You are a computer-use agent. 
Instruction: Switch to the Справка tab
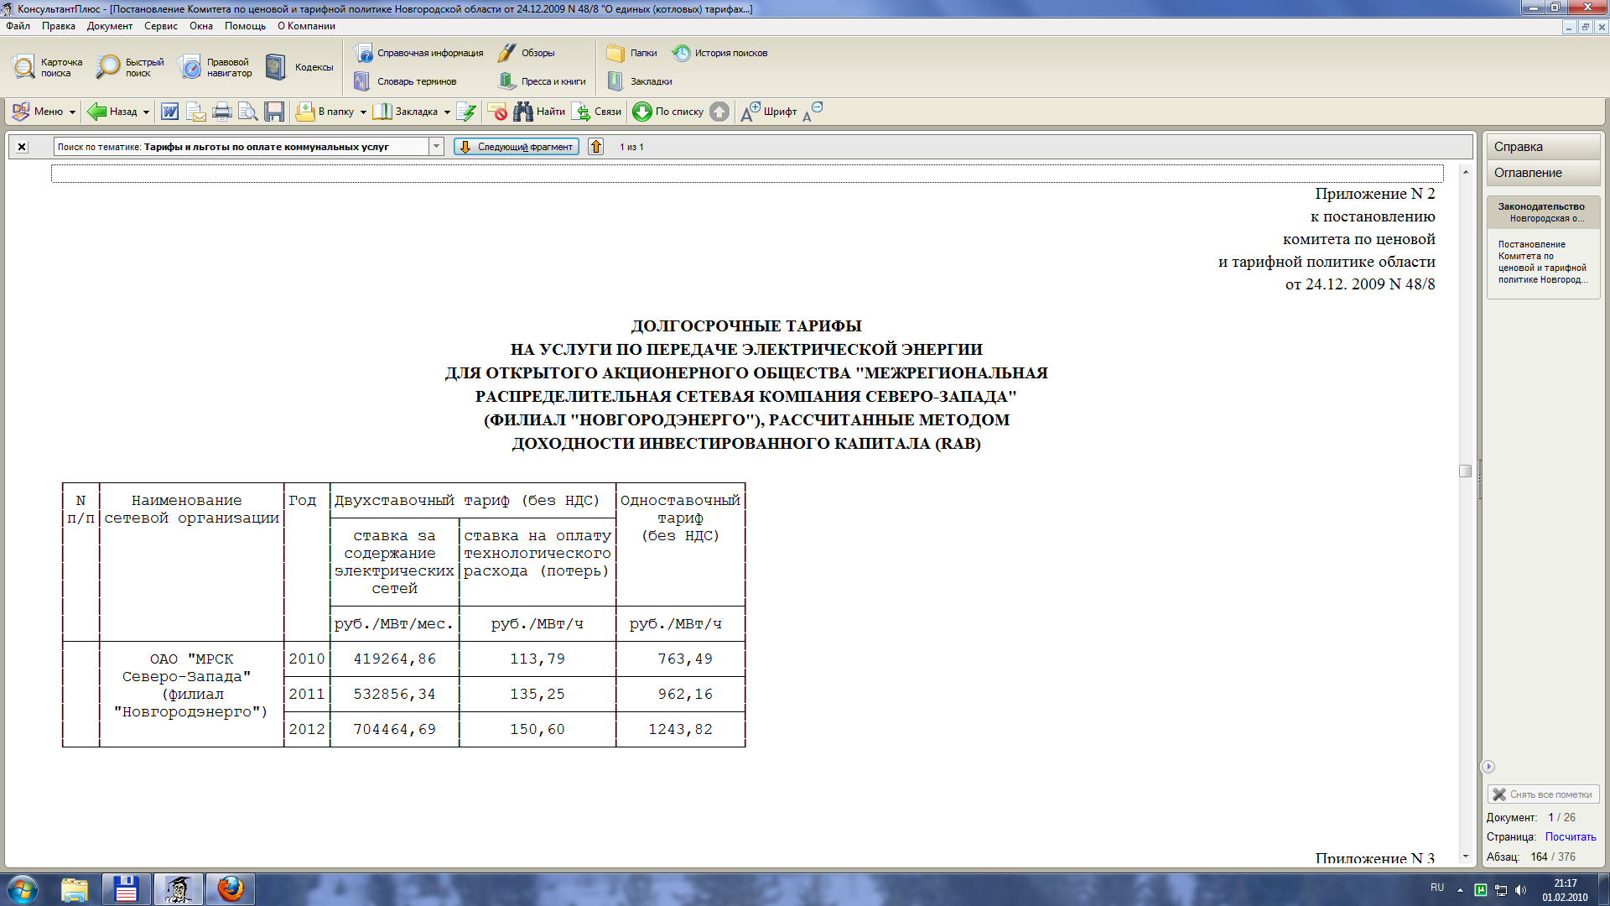pyautogui.click(x=1543, y=147)
